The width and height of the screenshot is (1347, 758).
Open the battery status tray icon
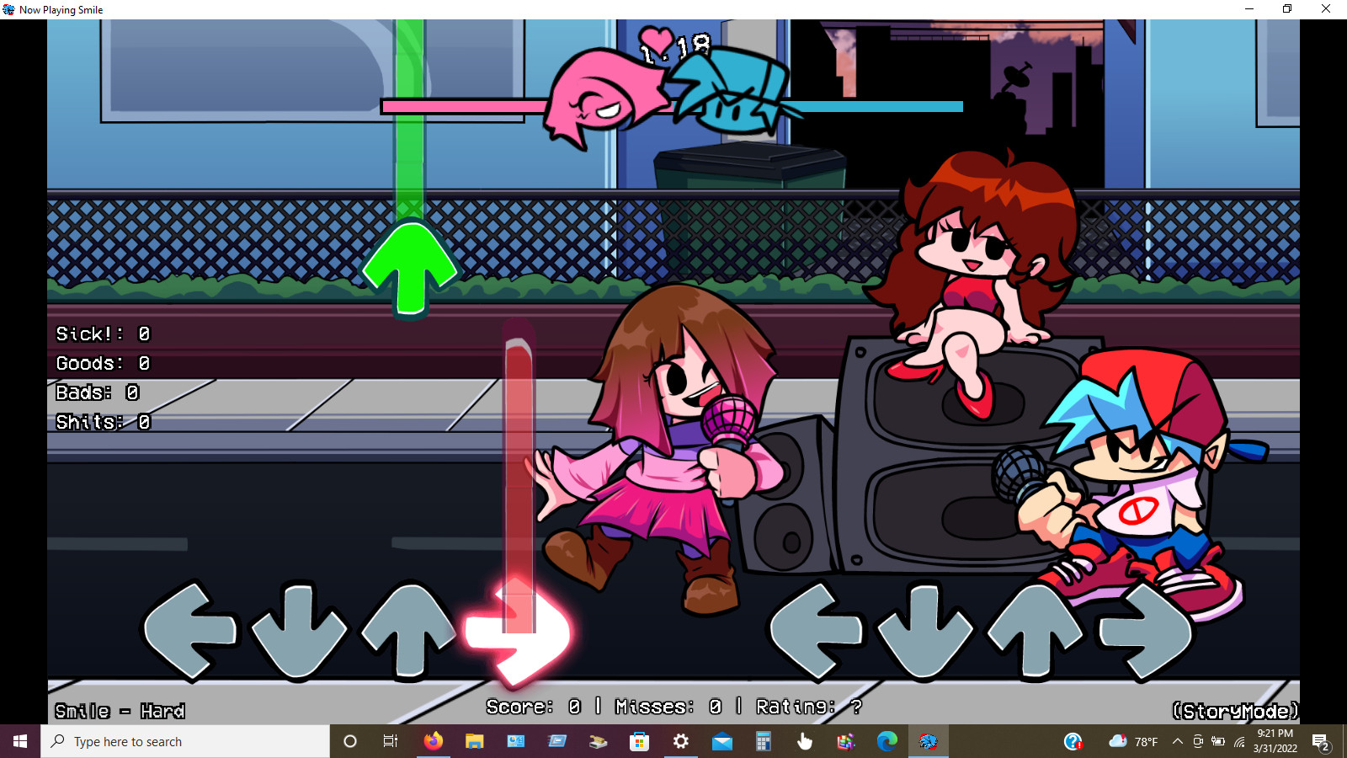[x=1217, y=741]
